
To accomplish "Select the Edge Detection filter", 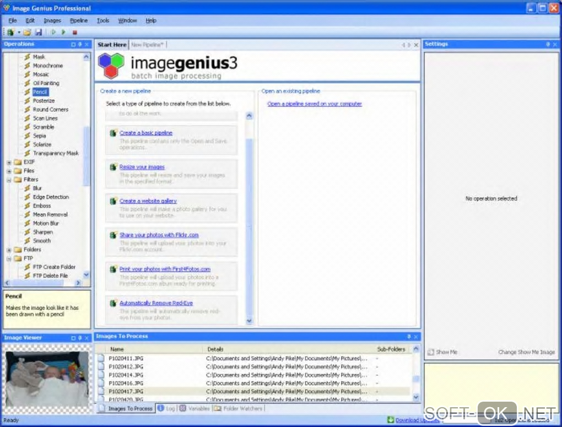I will tap(51, 197).
